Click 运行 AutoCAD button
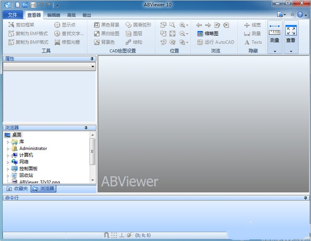 (x=216, y=42)
